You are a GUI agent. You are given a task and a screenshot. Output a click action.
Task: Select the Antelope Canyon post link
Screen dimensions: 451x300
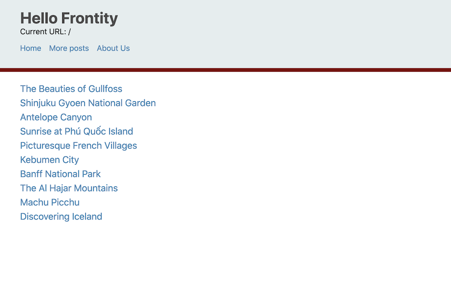[x=56, y=117]
